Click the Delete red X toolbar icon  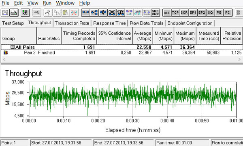(x=74, y=13)
